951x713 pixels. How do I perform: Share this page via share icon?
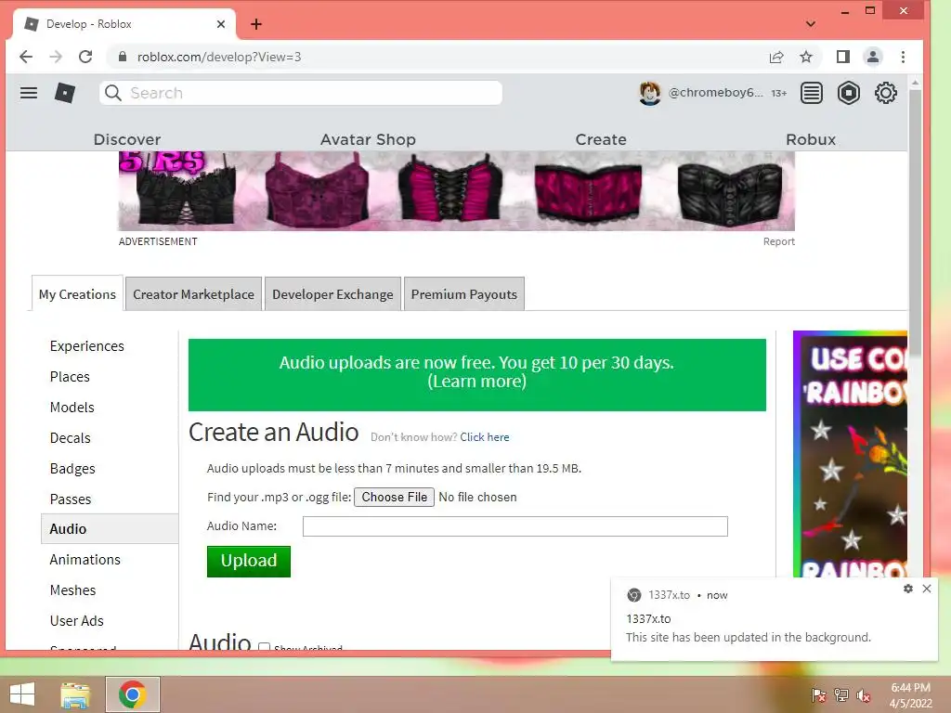point(776,57)
